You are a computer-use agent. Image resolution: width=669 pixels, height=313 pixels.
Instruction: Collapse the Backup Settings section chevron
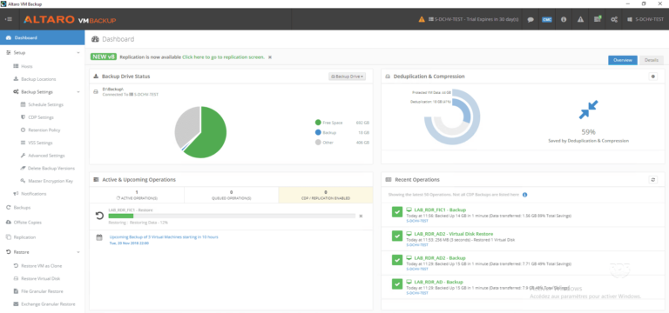point(78,92)
